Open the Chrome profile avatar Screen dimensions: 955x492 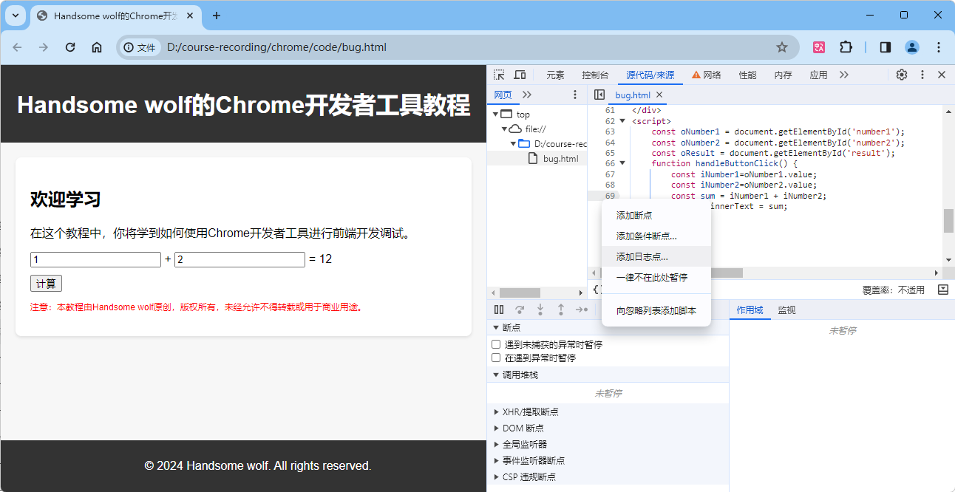point(912,47)
